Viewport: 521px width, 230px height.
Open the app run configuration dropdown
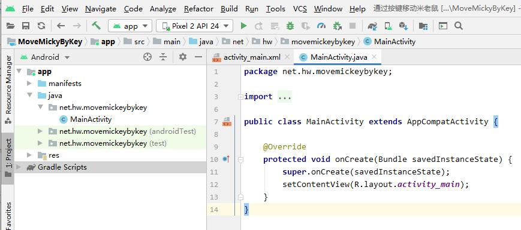[x=130, y=26]
